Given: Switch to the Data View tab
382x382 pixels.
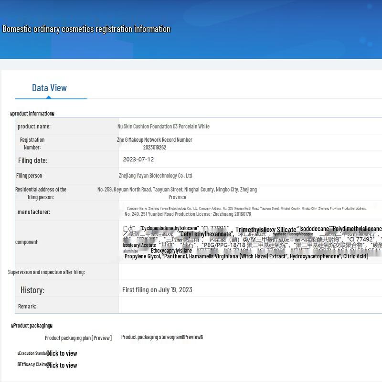Looking at the screenshot, I should pos(49,88).
